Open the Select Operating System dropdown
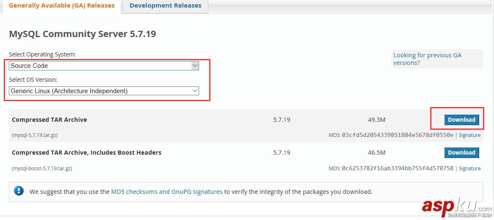This screenshot has width=494, height=220. (x=104, y=66)
